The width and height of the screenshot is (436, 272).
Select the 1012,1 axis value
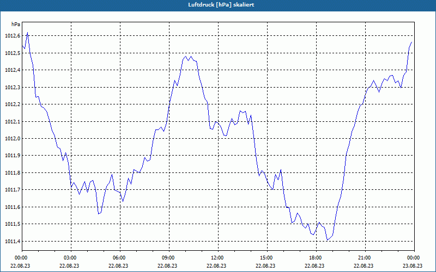coord(13,121)
